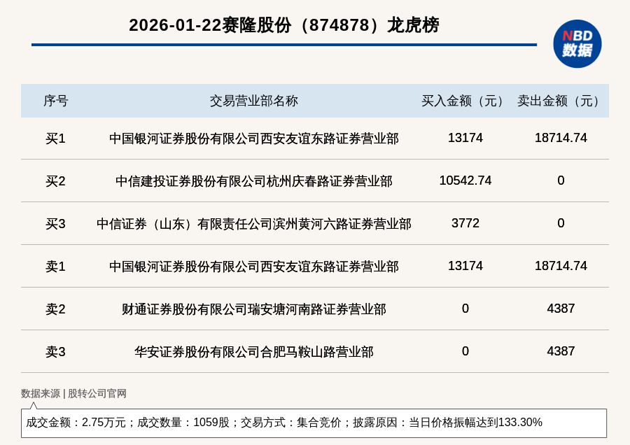Open 财通证券瑞安塘河南路营业部 entry

(253, 309)
